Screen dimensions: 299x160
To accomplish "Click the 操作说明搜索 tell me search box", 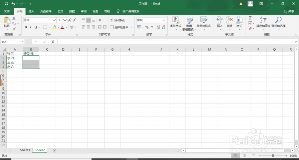I will coord(131,11).
